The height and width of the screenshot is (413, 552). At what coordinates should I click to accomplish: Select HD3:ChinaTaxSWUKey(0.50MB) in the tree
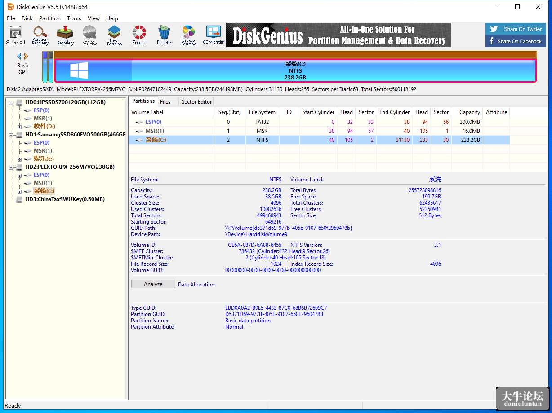(x=65, y=199)
